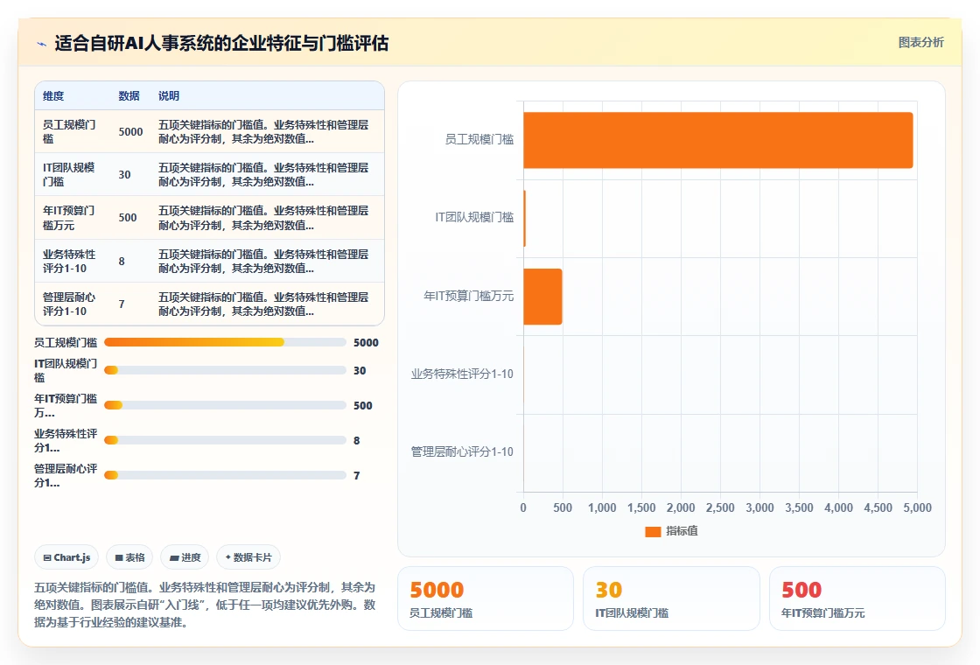The image size is (980, 665).
Task: Click 年IT预算门槛万元 row name in table
Action: click(x=69, y=218)
